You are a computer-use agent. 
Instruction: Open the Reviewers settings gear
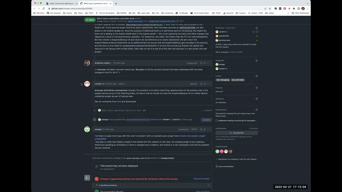256,28
